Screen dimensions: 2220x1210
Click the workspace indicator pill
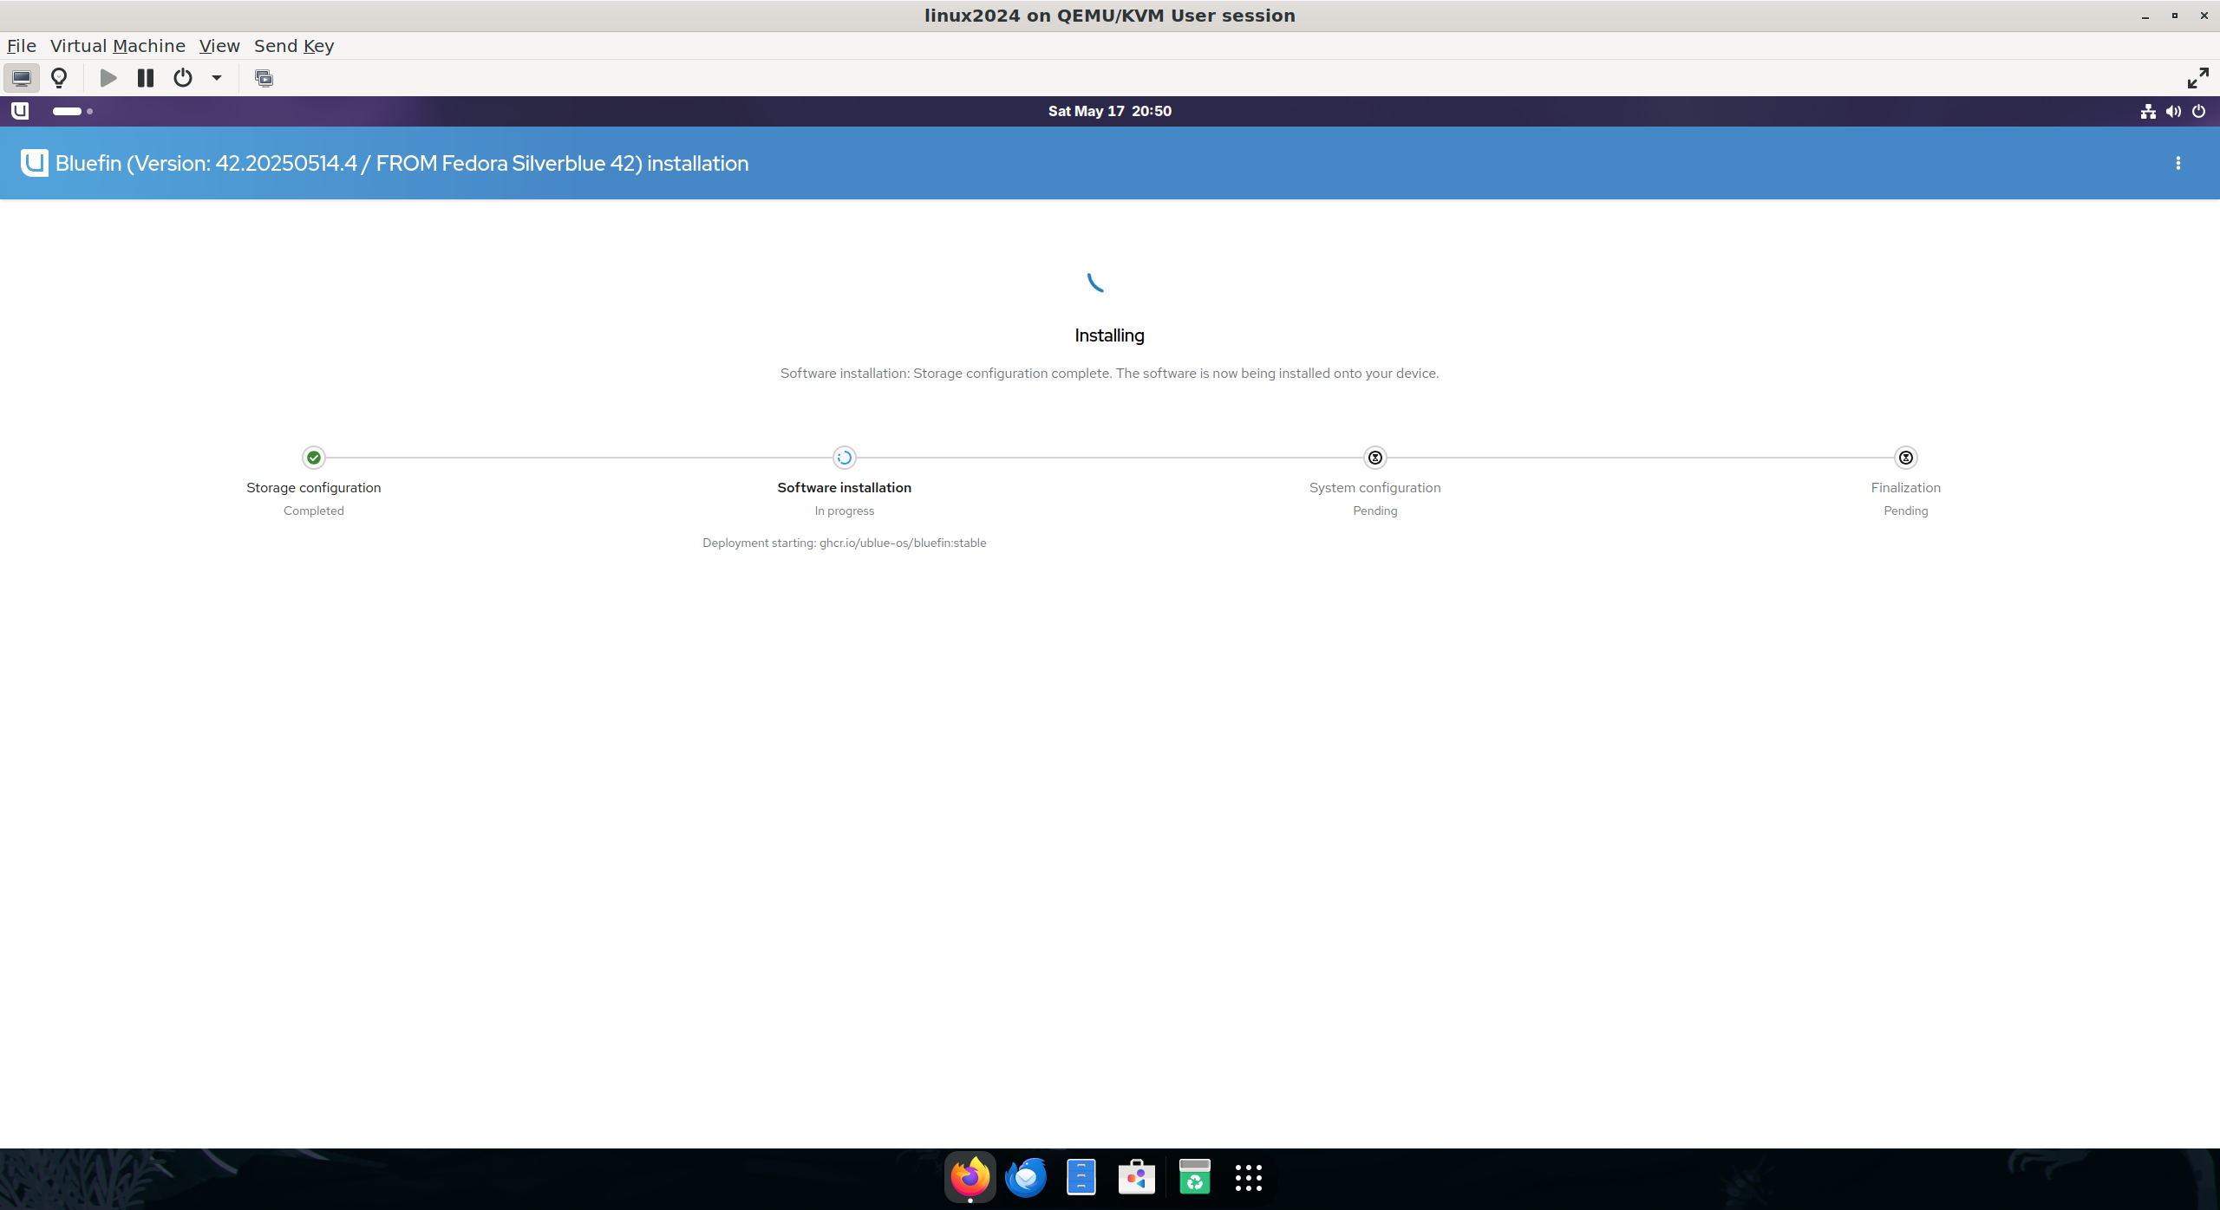point(68,111)
